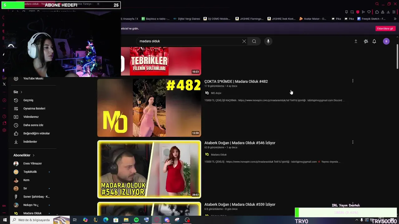This screenshot has width=399, height=224.
Task: Click the Eklentilere git button
Action: pyautogui.click(x=385, y=29)
